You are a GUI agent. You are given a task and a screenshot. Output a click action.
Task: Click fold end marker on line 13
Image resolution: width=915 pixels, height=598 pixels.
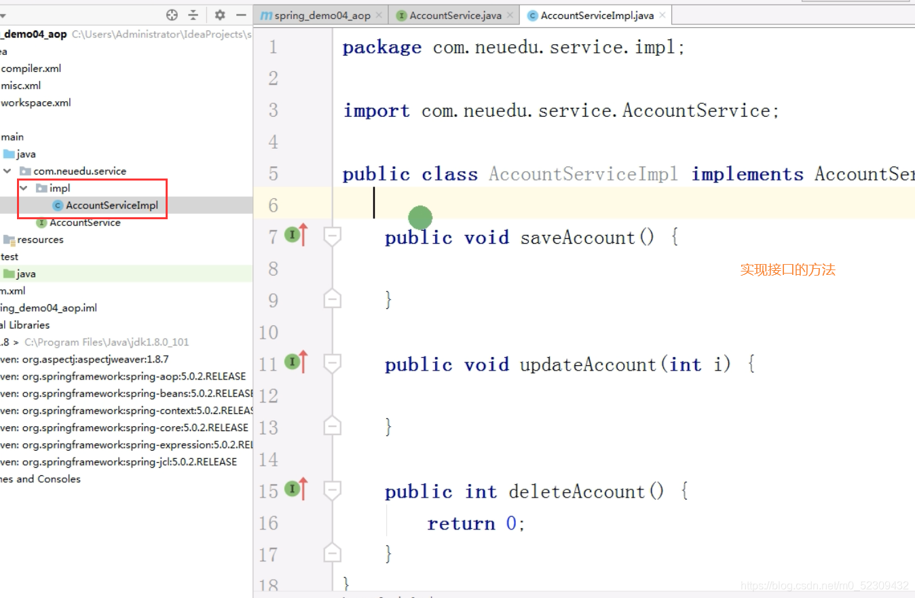[332, 425]
